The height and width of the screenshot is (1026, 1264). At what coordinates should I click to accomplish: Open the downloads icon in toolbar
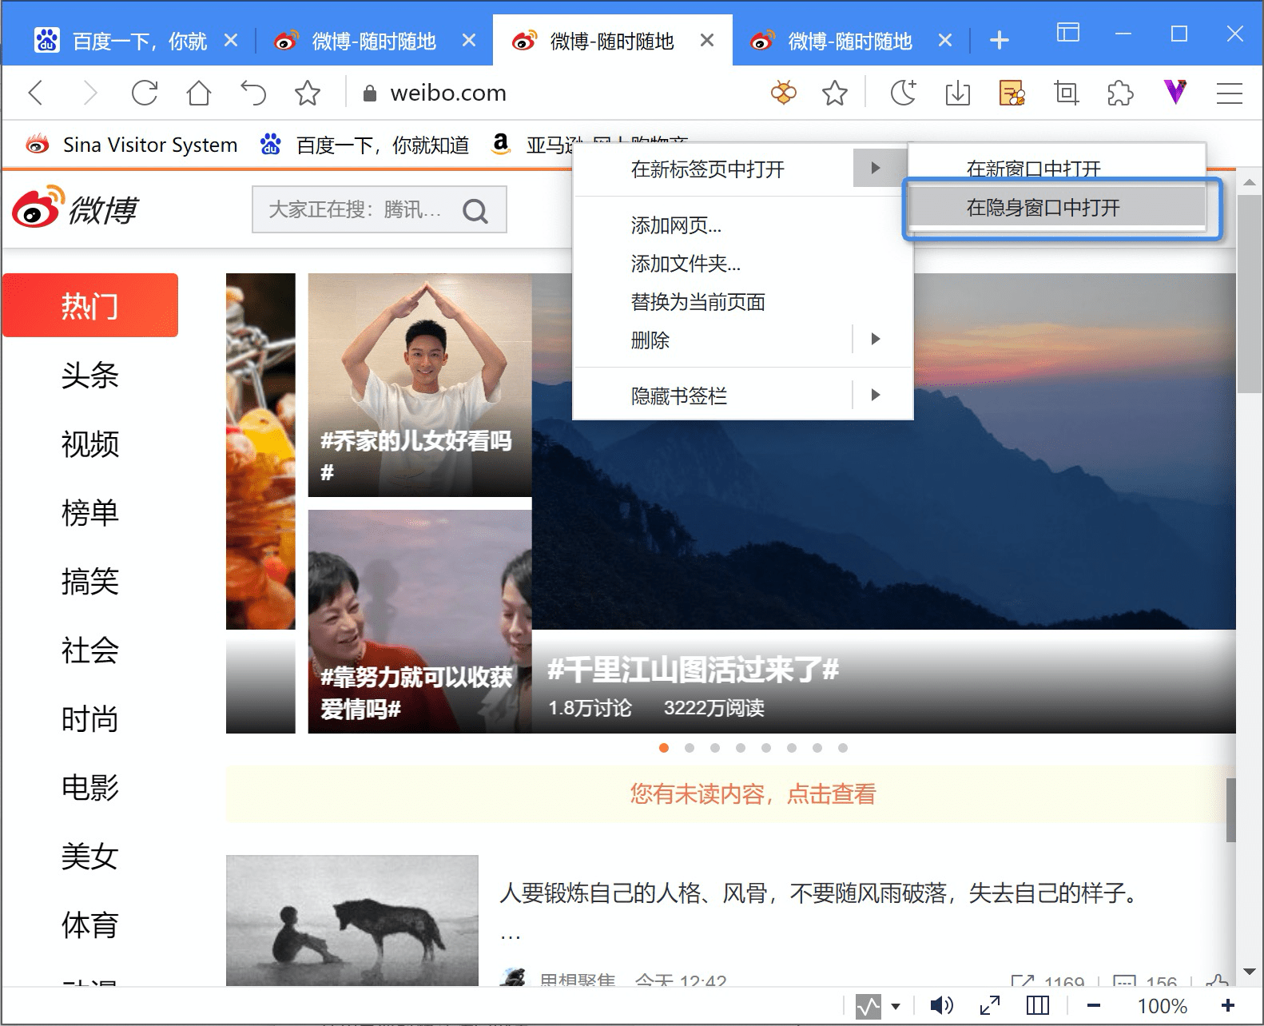[957, 93]
